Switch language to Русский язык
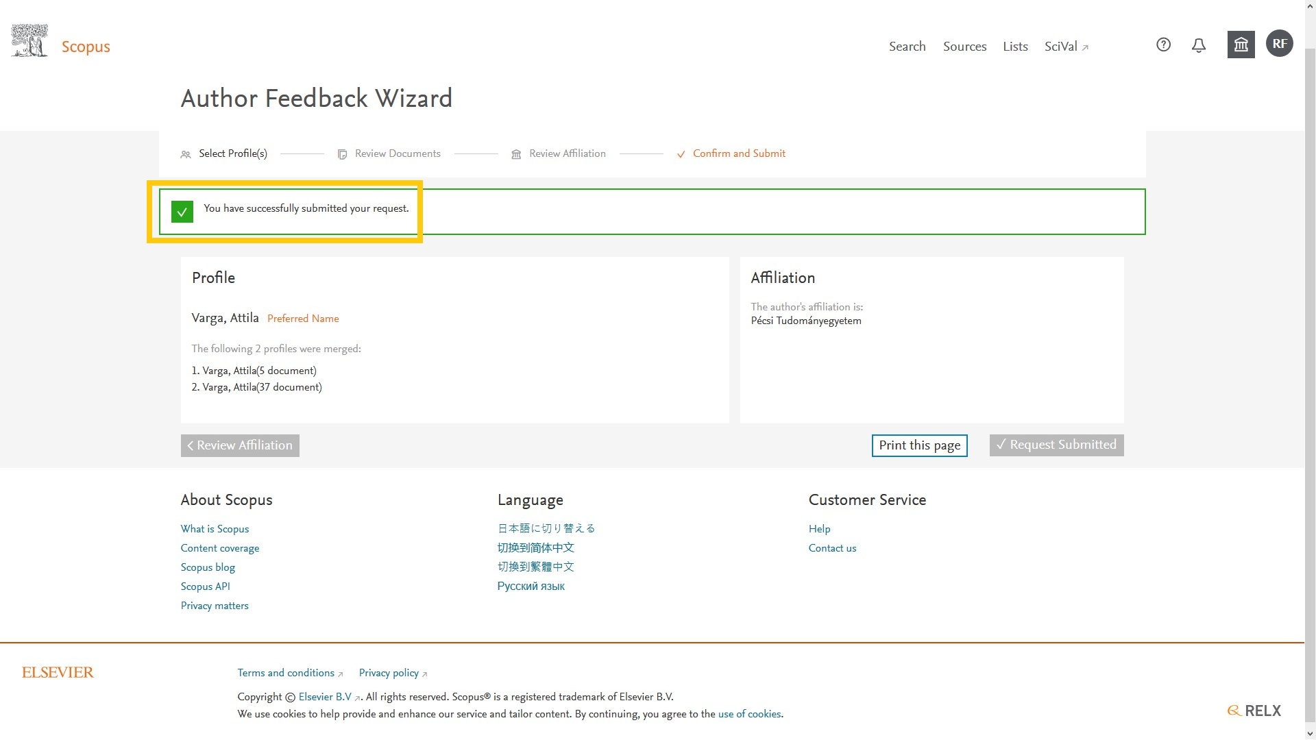Viewport: 1316px width, 740px height. tap(531, 586)
